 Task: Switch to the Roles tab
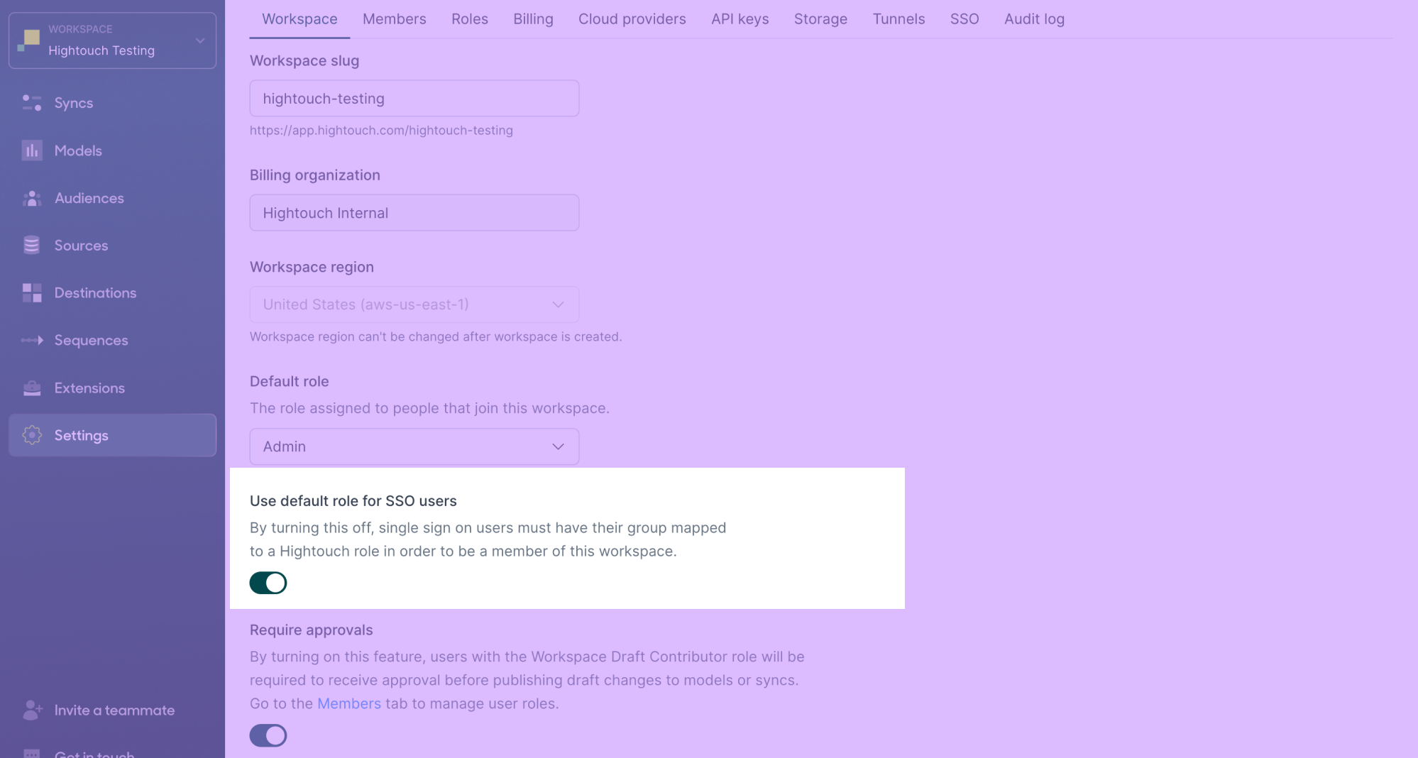pyautogui.click(x=470, y=19)
